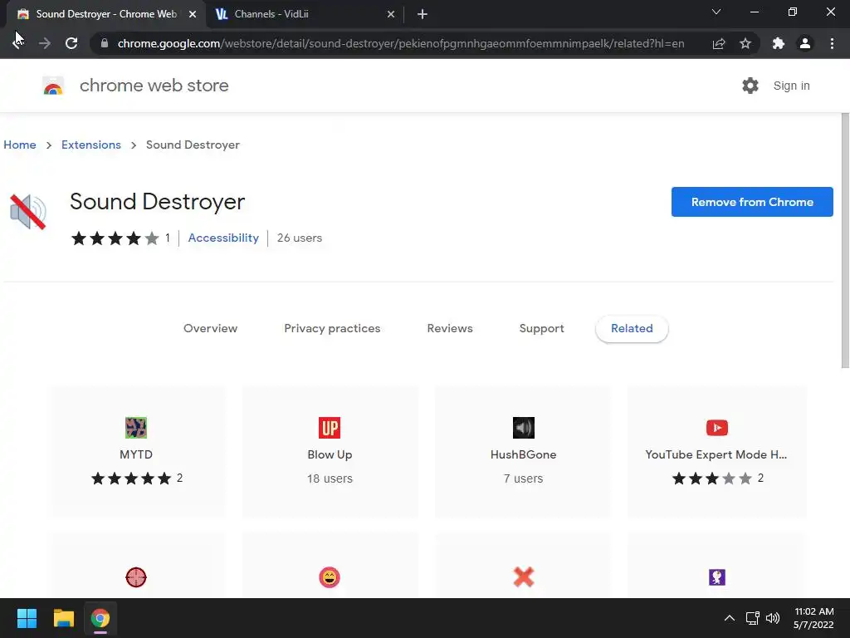
Task: Show hidden system tray icons
Action: 730,618
